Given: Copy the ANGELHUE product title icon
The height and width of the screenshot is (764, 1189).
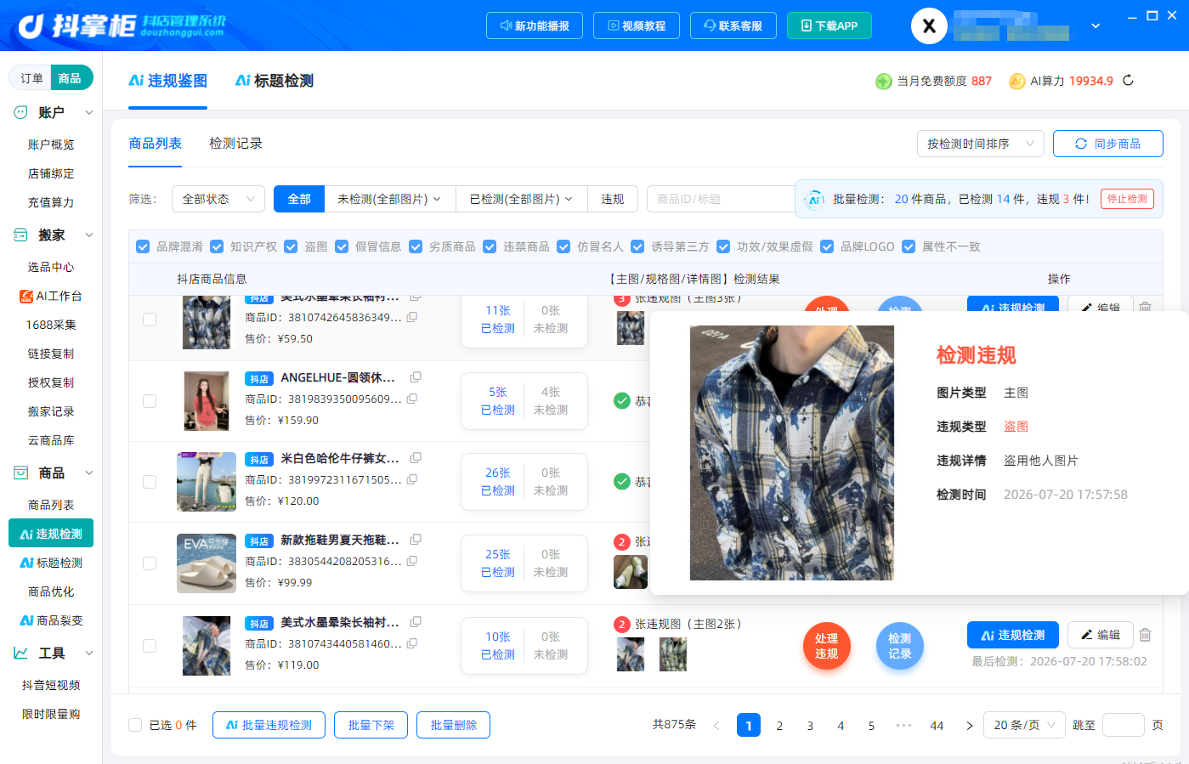Looking at the screenshot, I should (x=416, y=377).
